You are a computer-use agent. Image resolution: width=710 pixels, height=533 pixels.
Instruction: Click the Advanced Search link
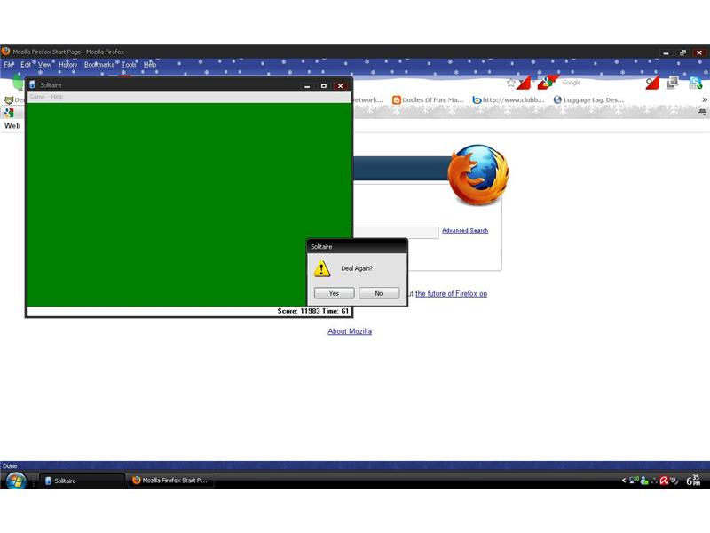point(465,230)
